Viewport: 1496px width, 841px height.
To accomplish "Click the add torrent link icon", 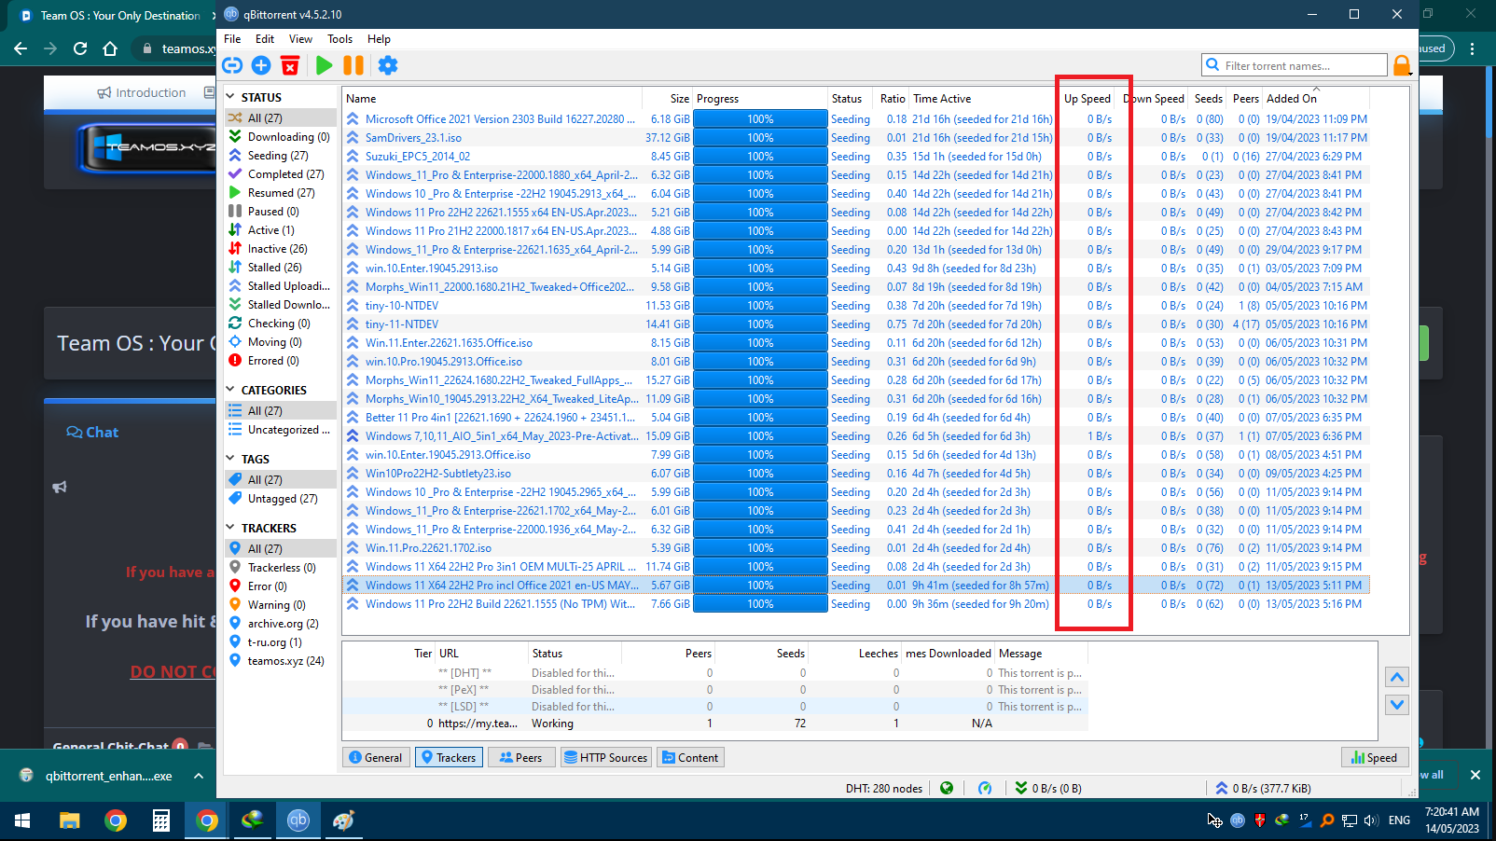I will 232,65.
